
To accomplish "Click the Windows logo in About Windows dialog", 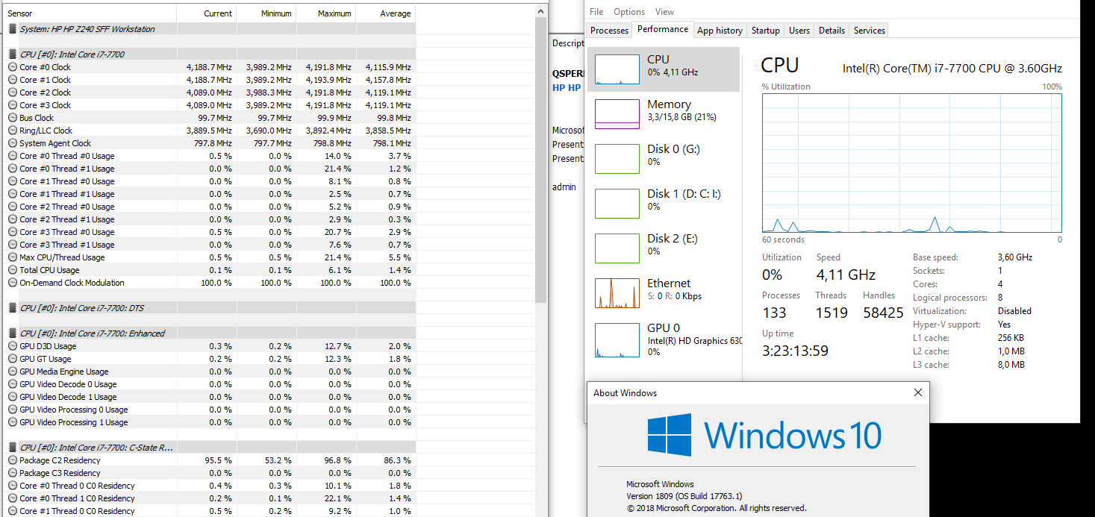I will (x=669, y=434).
